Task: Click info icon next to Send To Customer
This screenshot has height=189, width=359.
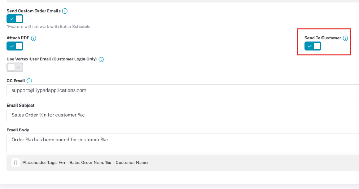Action: [345, 38]
